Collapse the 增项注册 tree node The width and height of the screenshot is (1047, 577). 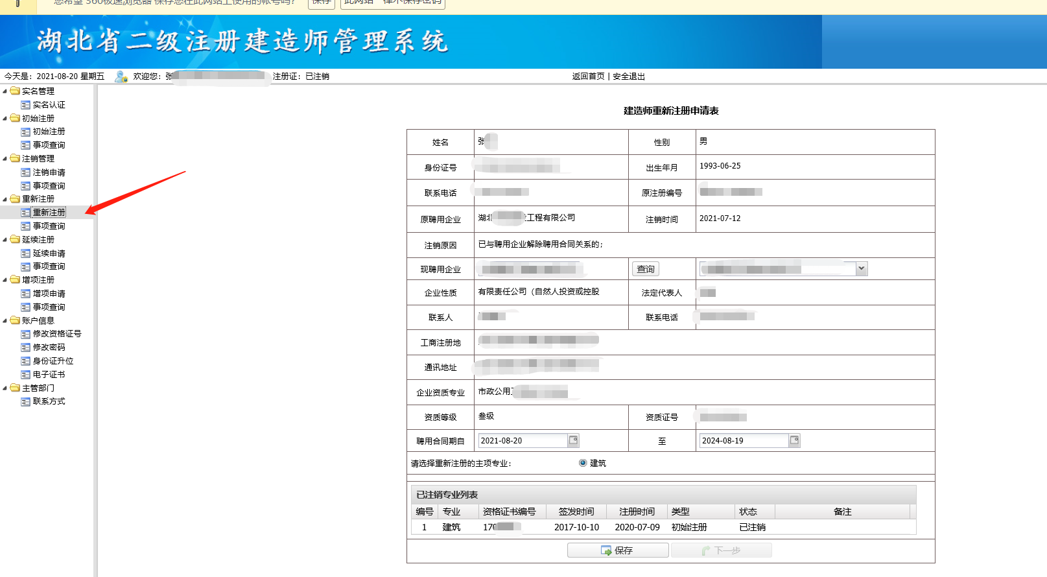pos(5,280)
